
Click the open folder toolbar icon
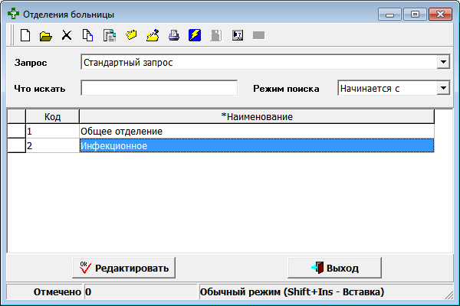(x=46, y=36)
